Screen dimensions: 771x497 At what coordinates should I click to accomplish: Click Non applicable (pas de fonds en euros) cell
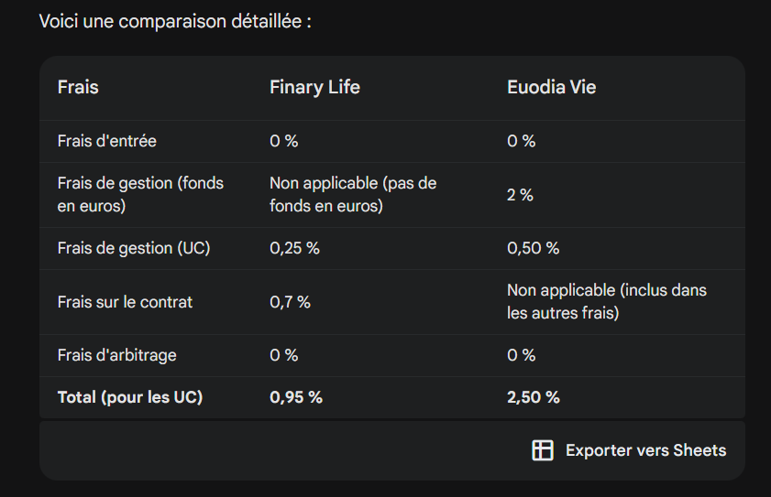pyautogui.click(x=353, y=194)
